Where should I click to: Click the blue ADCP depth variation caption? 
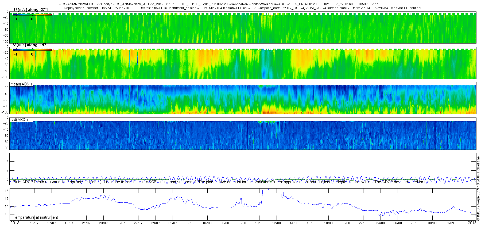[222, 182]
